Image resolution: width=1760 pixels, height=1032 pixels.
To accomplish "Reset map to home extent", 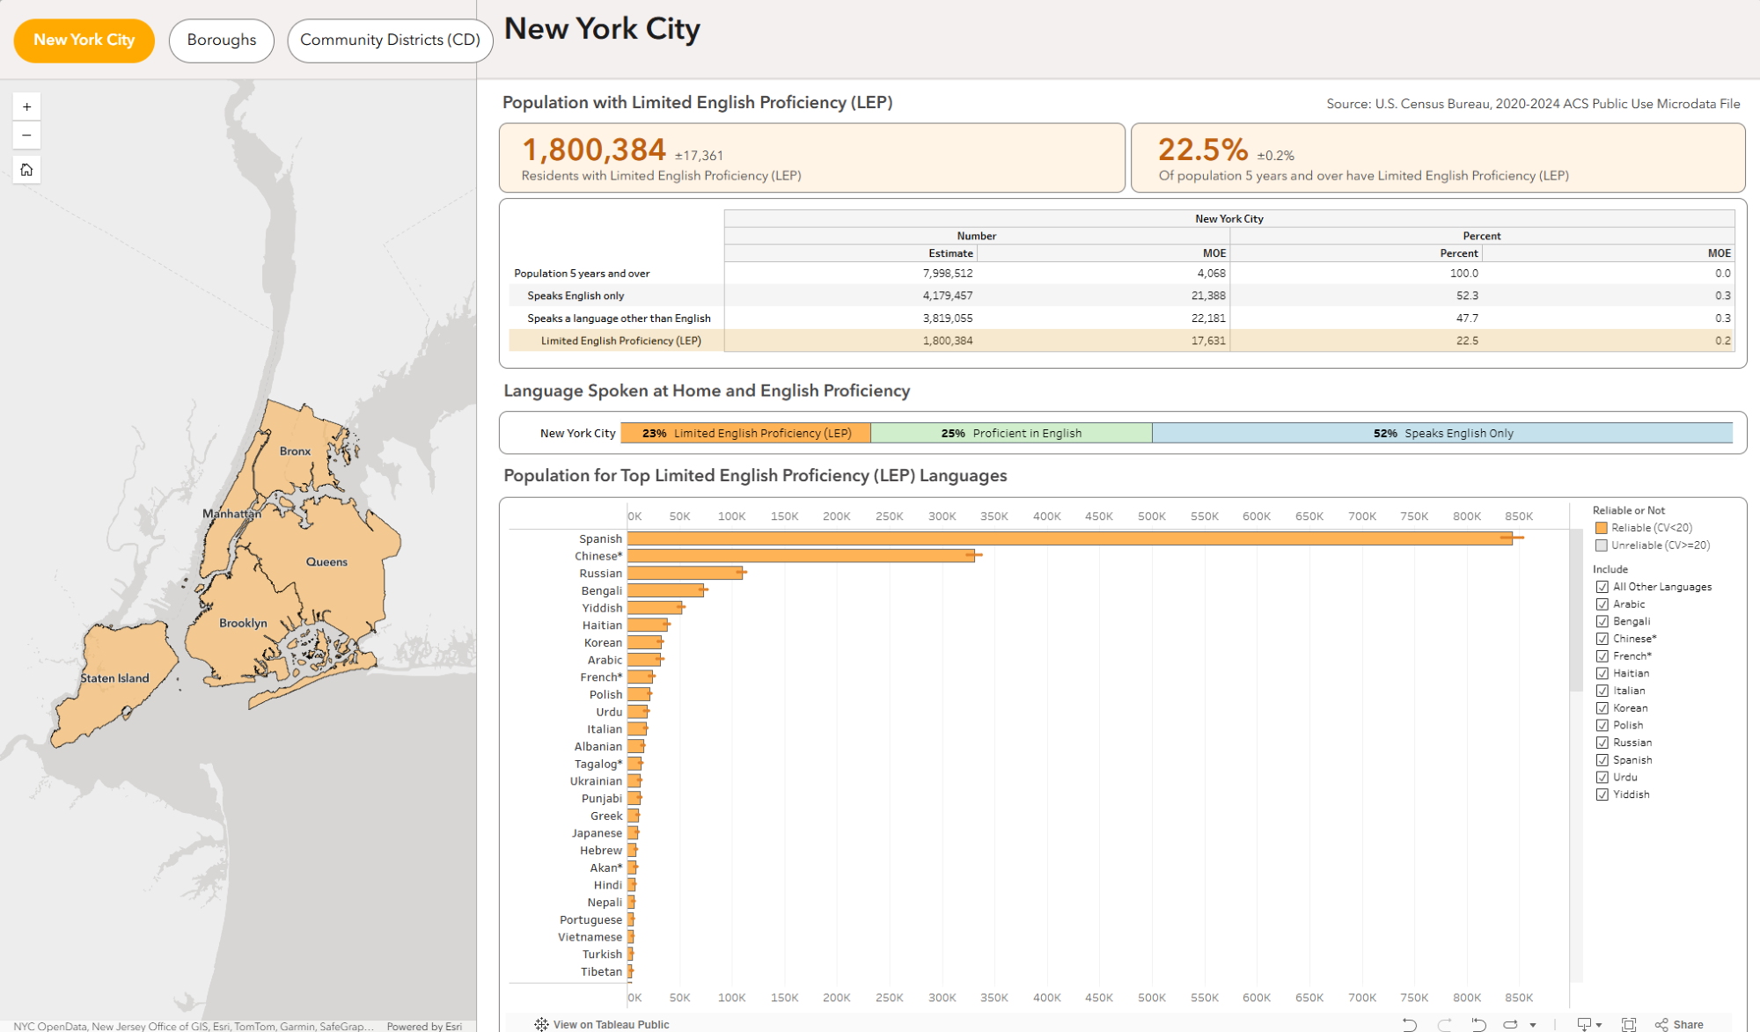I will coord(26,170).
